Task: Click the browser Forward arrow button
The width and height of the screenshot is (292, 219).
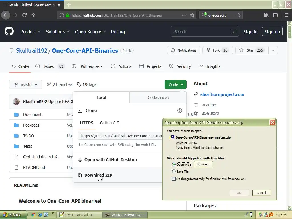Action: (x=15, y=15)
